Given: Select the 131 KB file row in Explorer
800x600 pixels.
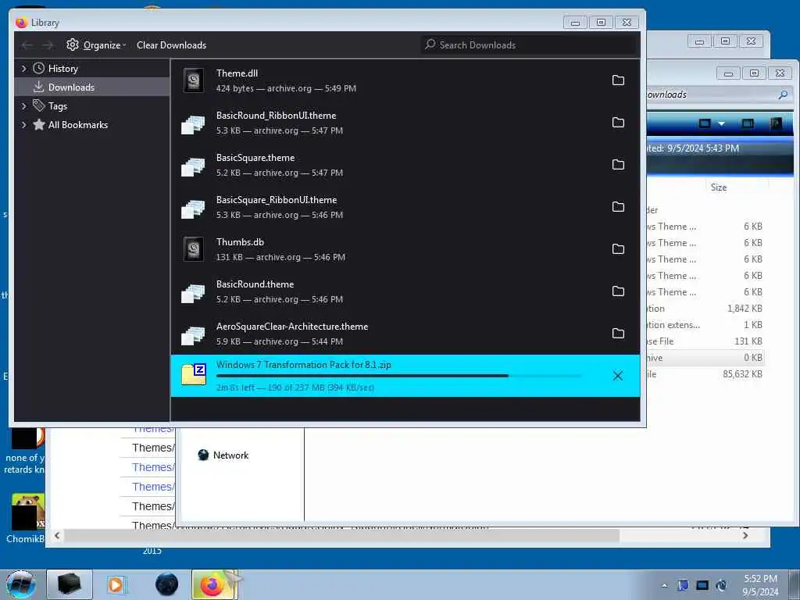Looking at the screenshot, I should [704, 341].
